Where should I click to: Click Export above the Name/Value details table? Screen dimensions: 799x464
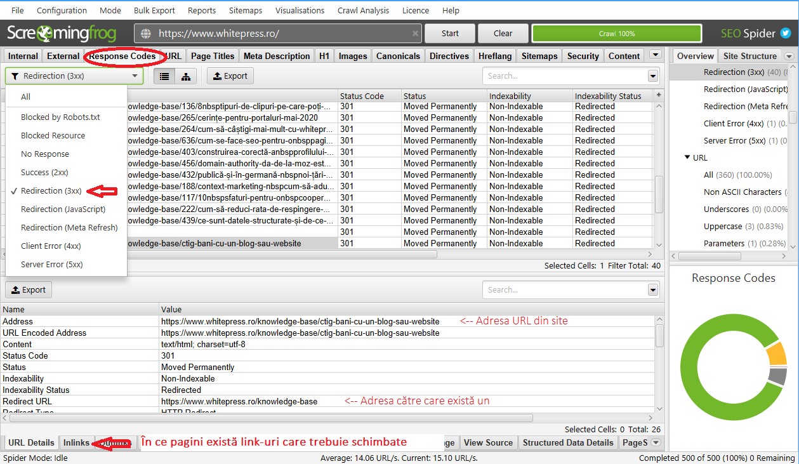[29, 290]
